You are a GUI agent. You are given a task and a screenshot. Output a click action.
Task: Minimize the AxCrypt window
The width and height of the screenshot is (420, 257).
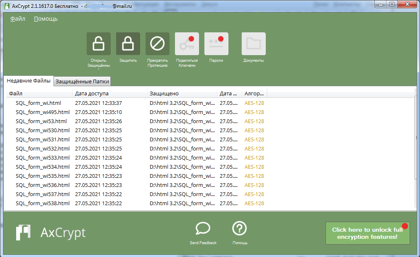(x=381, y=4)
